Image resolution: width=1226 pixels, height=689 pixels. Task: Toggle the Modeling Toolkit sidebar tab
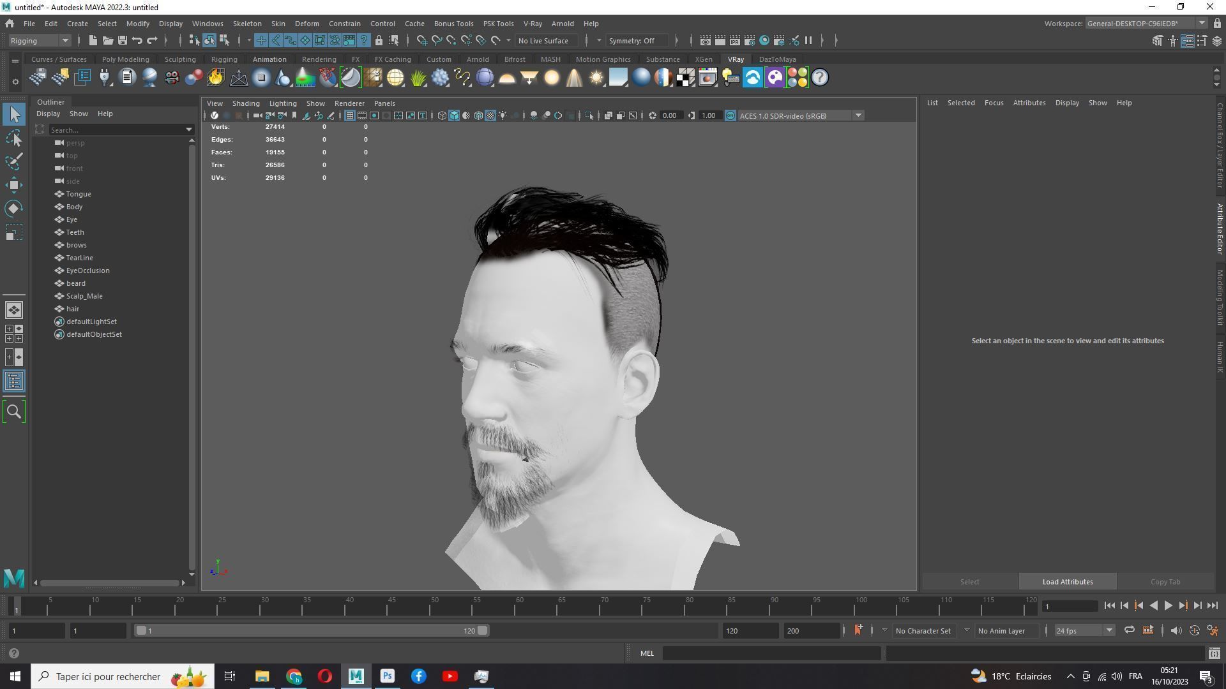(x=1219, y=297)
